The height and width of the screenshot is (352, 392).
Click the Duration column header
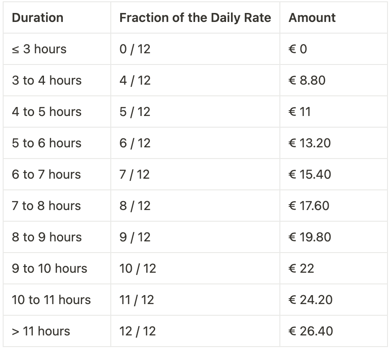pos(57,18)
